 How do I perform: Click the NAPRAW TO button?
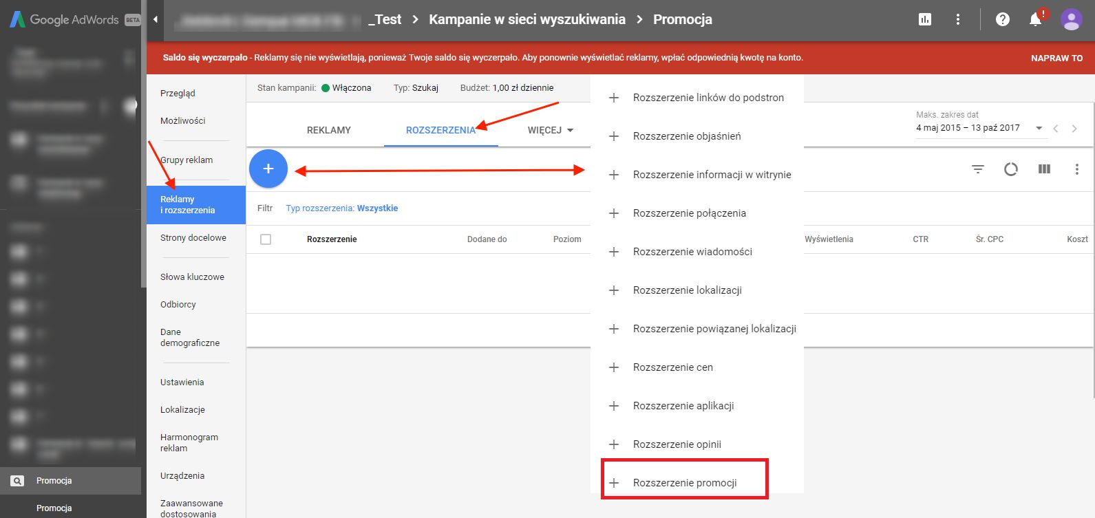tap(1056, 58)
